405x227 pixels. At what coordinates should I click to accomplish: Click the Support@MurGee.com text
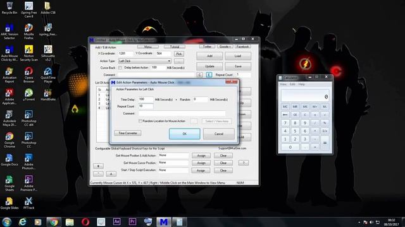point(232,149)
